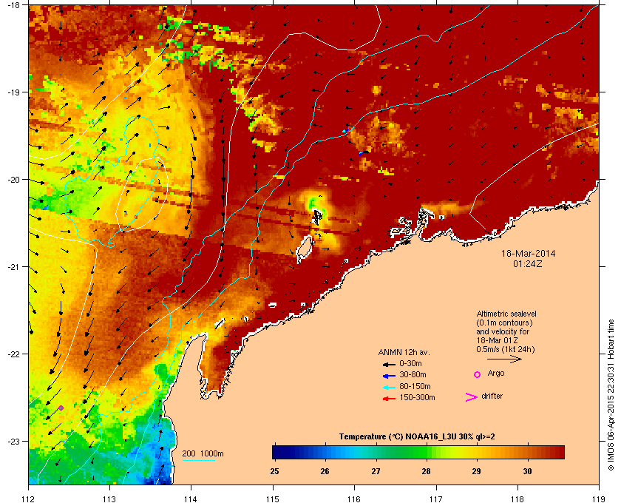Click the longitude axis label 115
Screen dimensions: 621x503
273,499
